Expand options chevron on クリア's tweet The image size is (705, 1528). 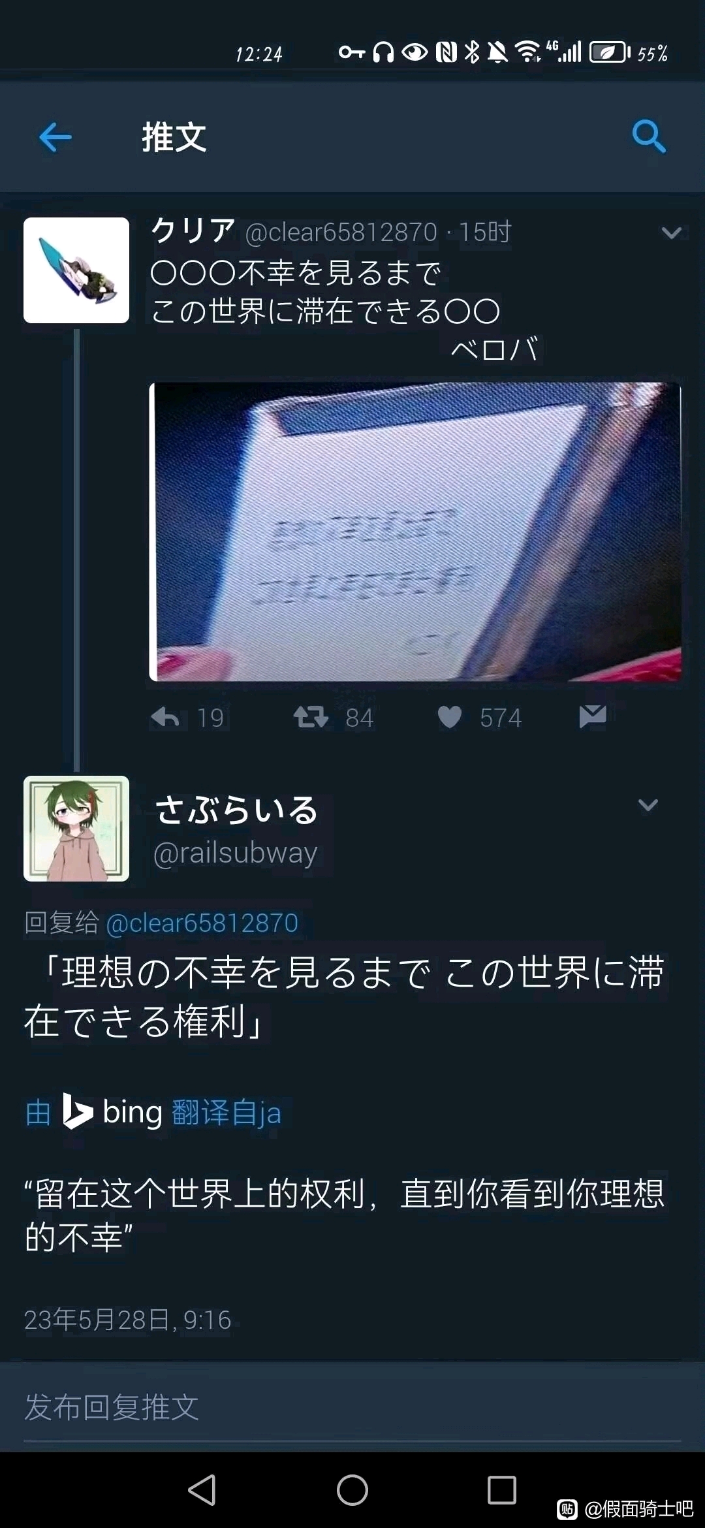[x=672, y=232]
